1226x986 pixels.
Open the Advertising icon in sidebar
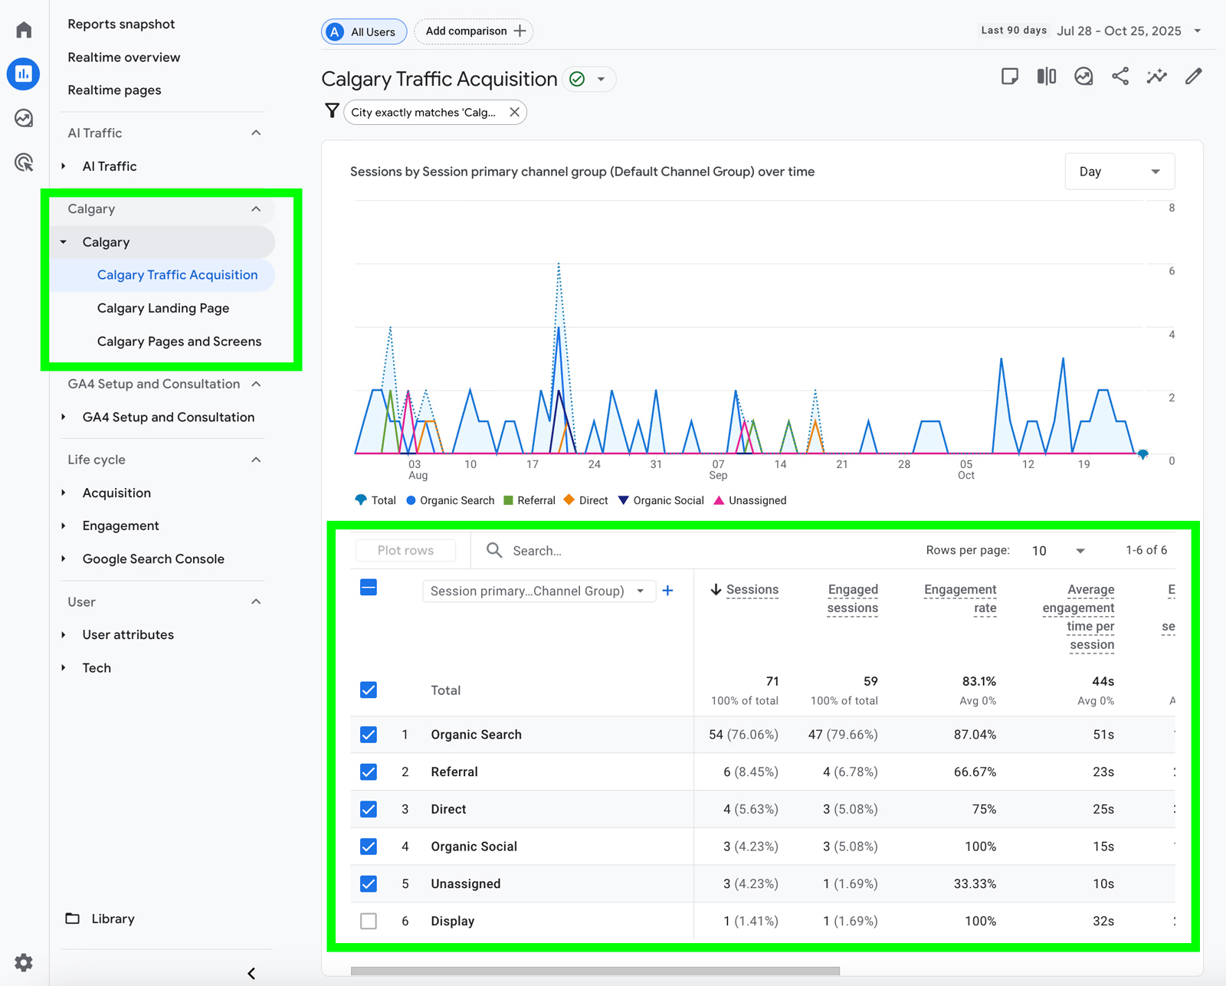point(23,162)
